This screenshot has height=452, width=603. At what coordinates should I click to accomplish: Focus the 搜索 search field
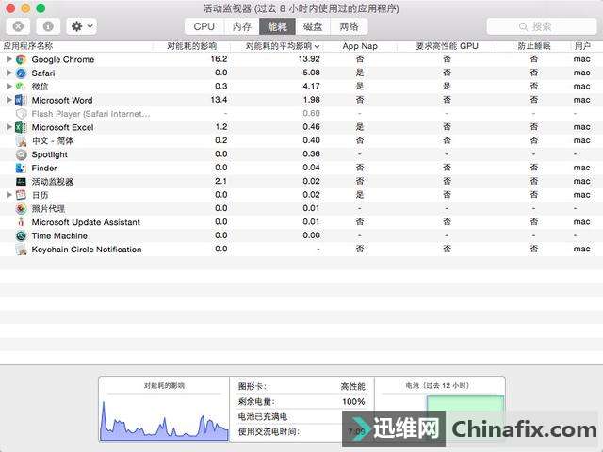pos(542,26)
